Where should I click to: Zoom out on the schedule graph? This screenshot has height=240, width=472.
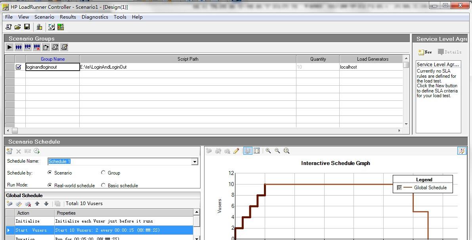[x=277, y=151]
